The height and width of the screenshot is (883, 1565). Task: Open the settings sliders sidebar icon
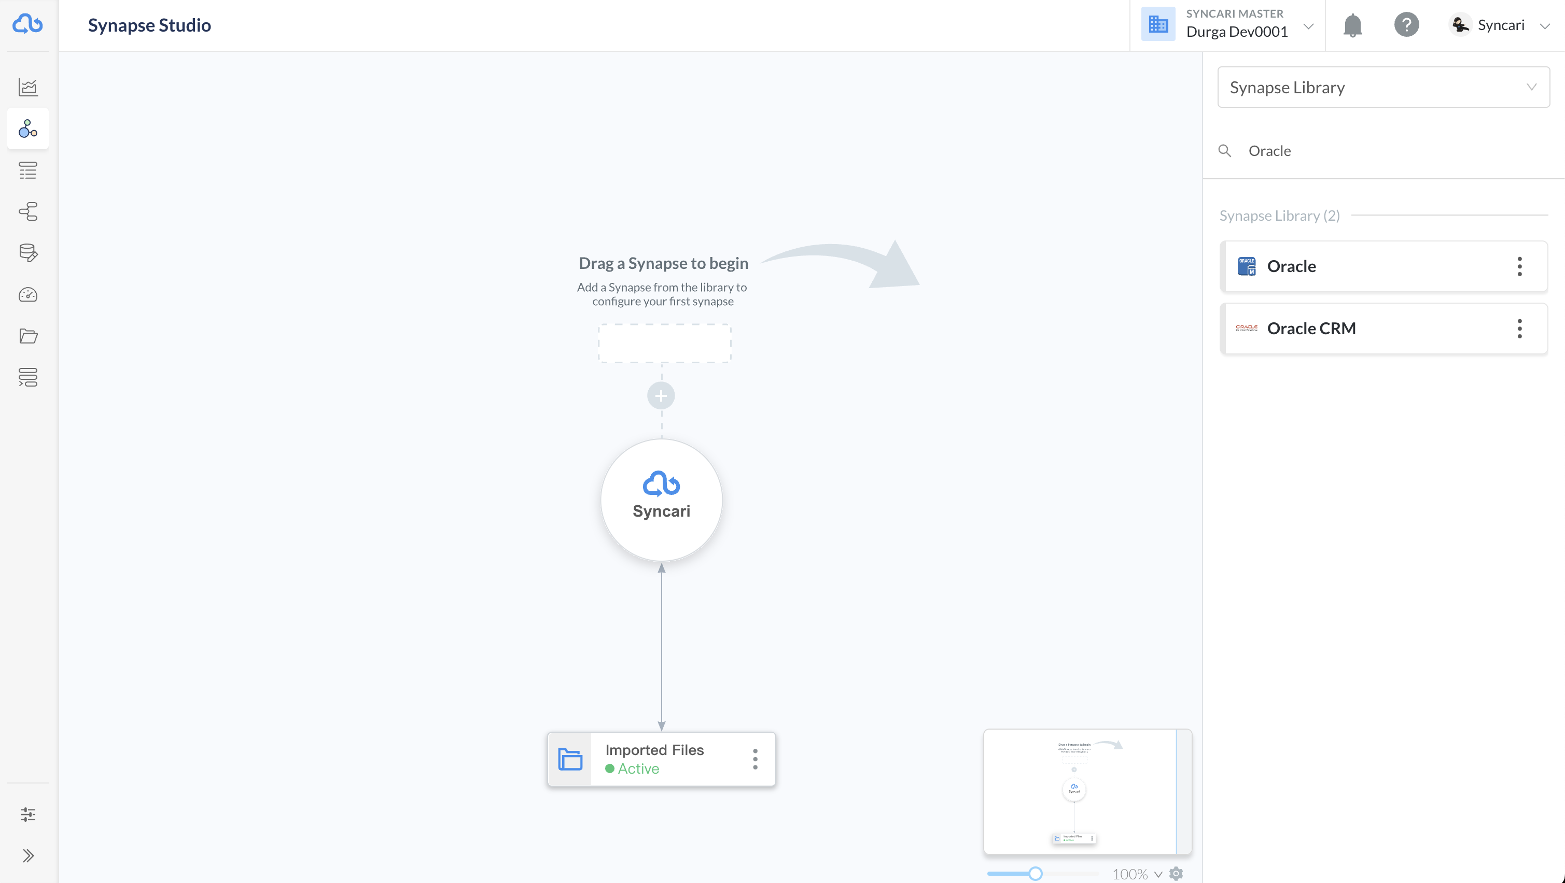coord(28,815)
